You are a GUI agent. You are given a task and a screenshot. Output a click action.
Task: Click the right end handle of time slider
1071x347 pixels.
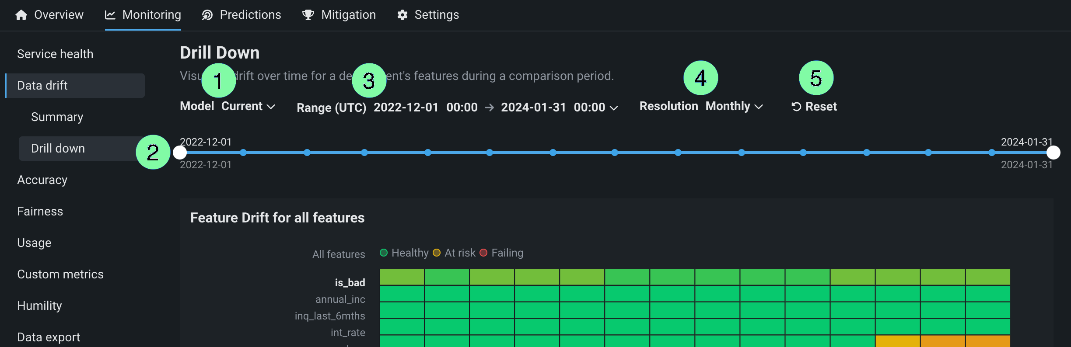[x=1053, y=153]
